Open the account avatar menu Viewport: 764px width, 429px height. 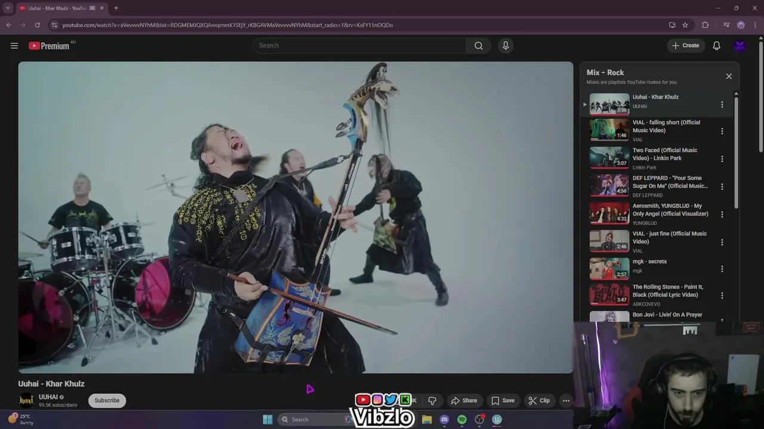click(x=740, y=45)
